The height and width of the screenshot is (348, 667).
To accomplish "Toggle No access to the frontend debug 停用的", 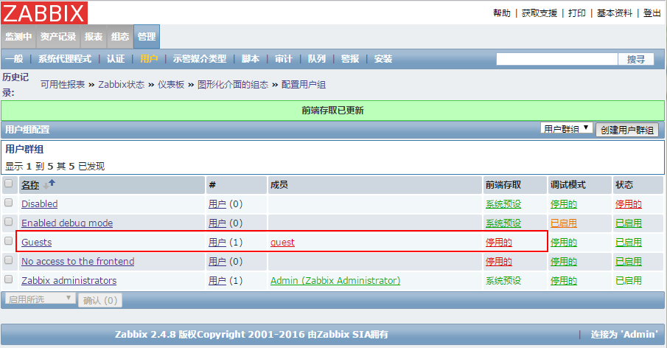I will [x=564, y=261].
